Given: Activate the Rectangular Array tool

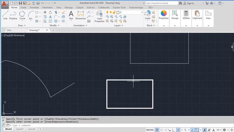Looking at the screenshot, I should [56, 21].
